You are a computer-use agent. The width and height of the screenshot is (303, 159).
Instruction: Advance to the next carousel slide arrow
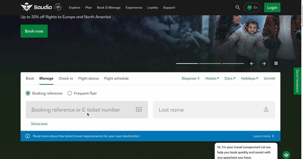click(x=264, y=64)
